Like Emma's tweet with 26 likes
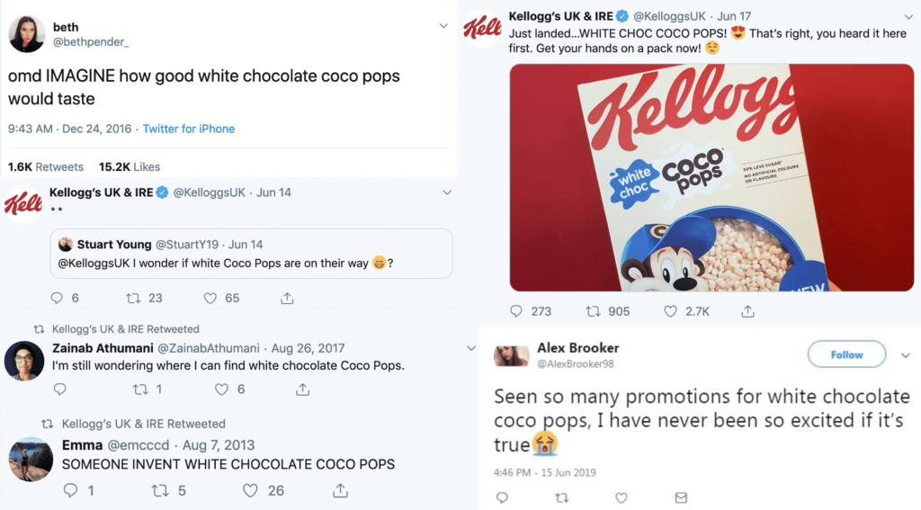Image resolution: width=921 pixels, height=510 pixels. click(251, 490)
